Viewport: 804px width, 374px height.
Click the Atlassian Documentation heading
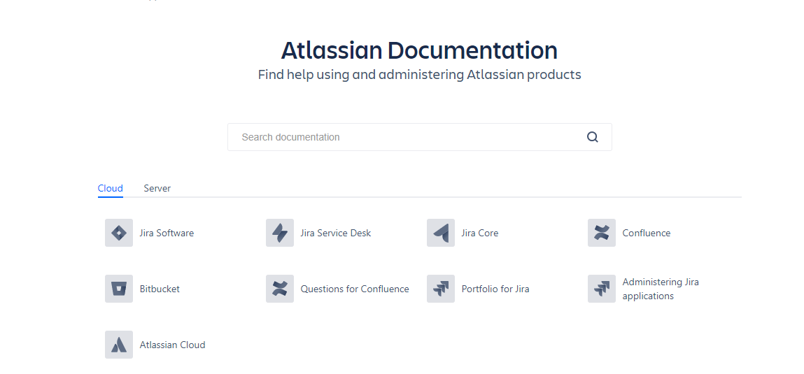419,50
